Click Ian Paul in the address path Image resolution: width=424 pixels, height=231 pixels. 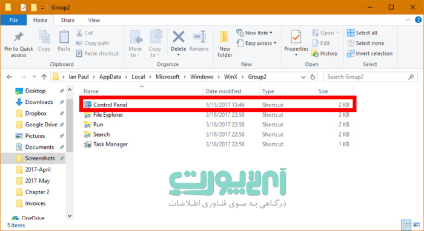pyautogui.click(x=79, y=77)
